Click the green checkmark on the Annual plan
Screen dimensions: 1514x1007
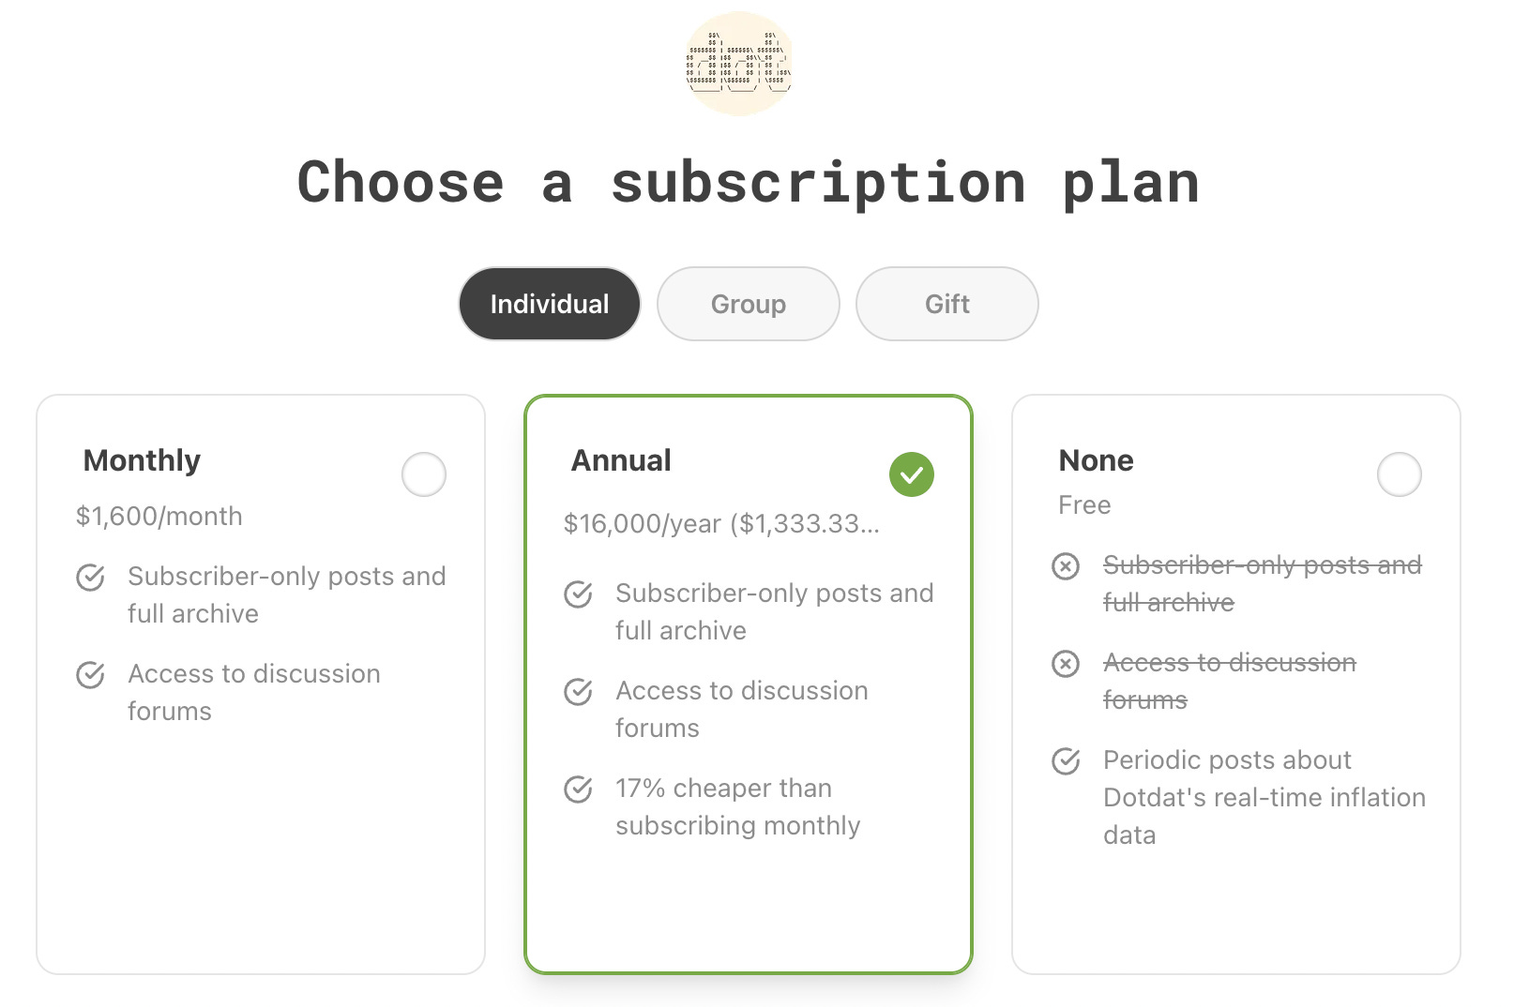[911, 475]
